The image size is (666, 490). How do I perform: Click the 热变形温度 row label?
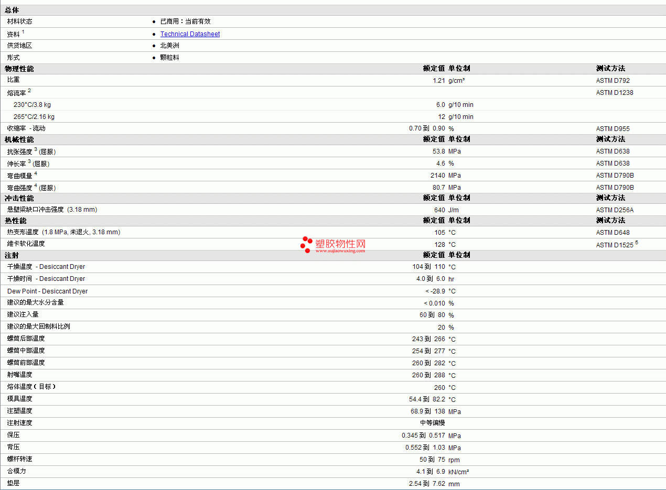point(63,232)
